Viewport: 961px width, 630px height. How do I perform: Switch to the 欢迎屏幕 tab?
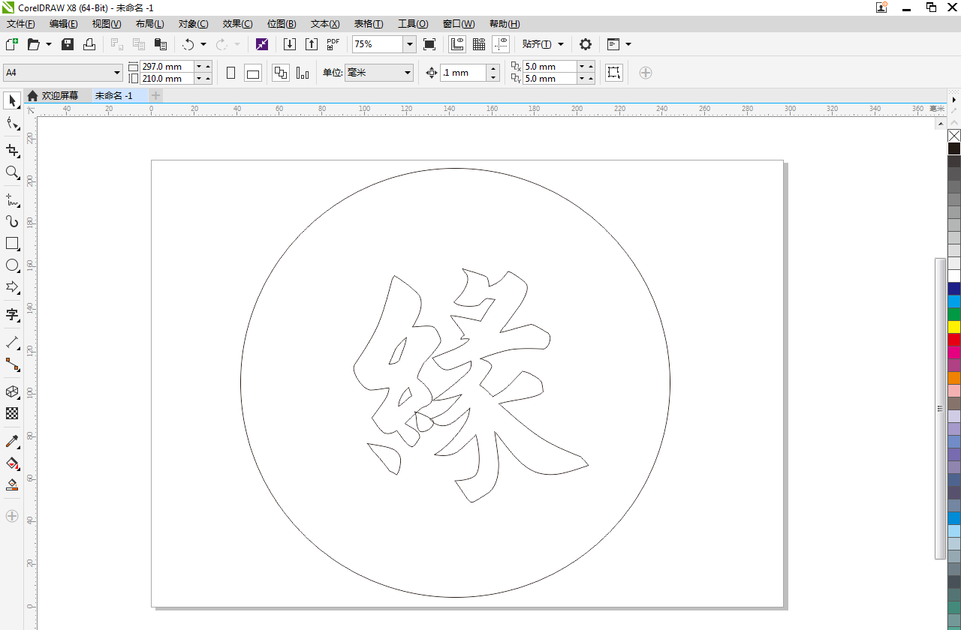pyautogui.click(x=59, y=95)
